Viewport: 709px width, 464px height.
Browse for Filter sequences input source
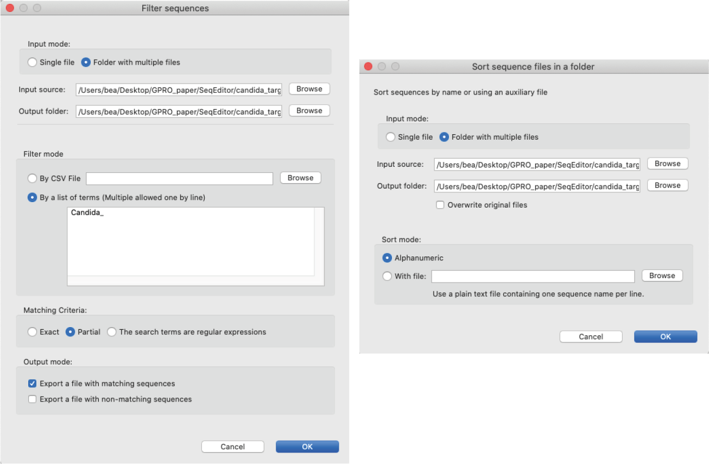pos(309,89)
